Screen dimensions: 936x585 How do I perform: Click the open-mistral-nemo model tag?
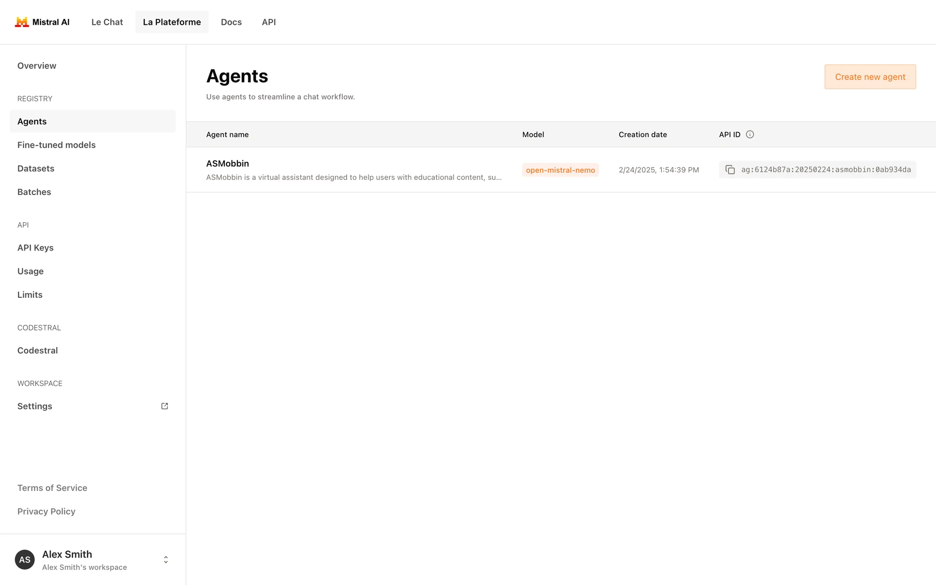[560, 170]
